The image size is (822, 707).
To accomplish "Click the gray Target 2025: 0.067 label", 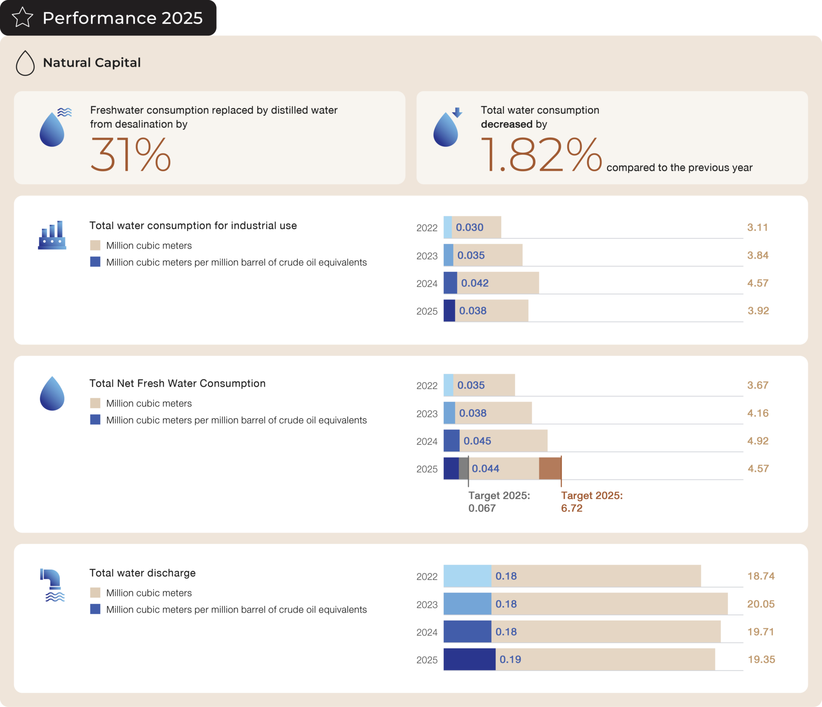I will pos(499,501).
